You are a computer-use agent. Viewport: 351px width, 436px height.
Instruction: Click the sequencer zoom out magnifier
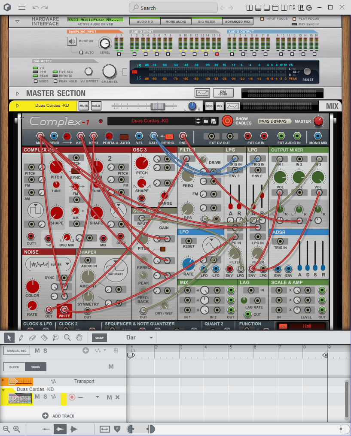6,429
